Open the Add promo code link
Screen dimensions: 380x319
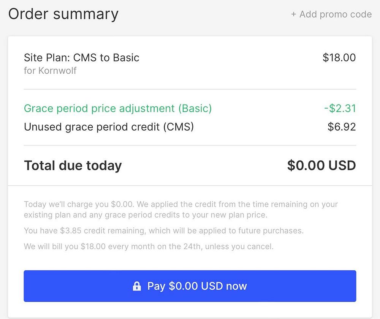pyautogui.click(x=335, y=14)
